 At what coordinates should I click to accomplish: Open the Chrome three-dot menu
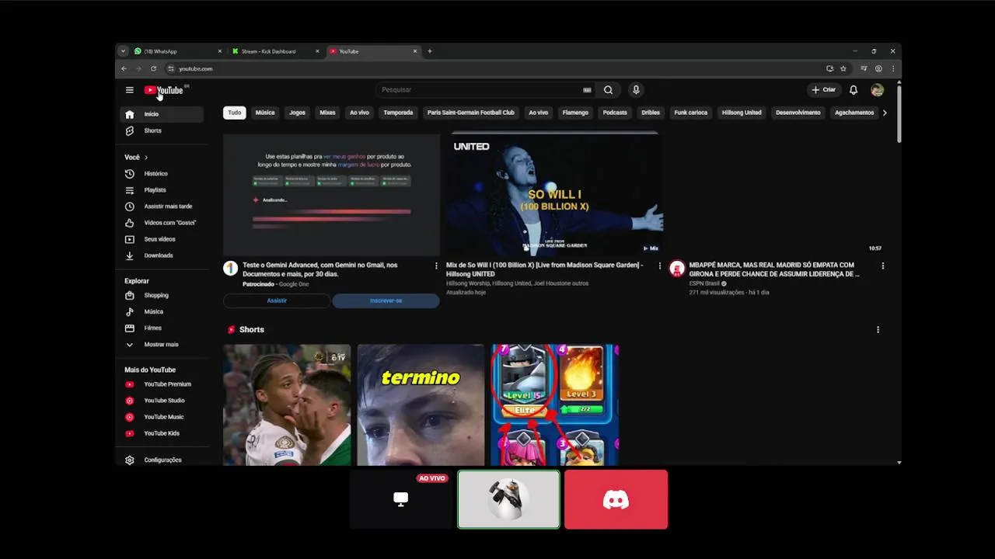(893, 68)
